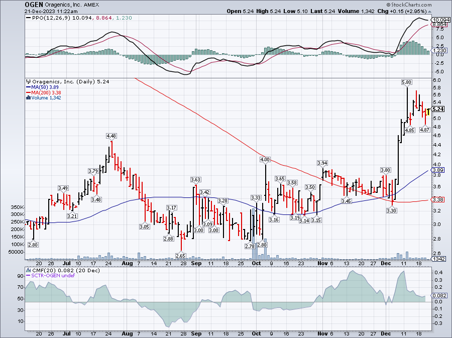The width and height of the screenshot is (452, 338).
Task: Click the 'Low 5.10' header value
Action: (x=295, y=11)
